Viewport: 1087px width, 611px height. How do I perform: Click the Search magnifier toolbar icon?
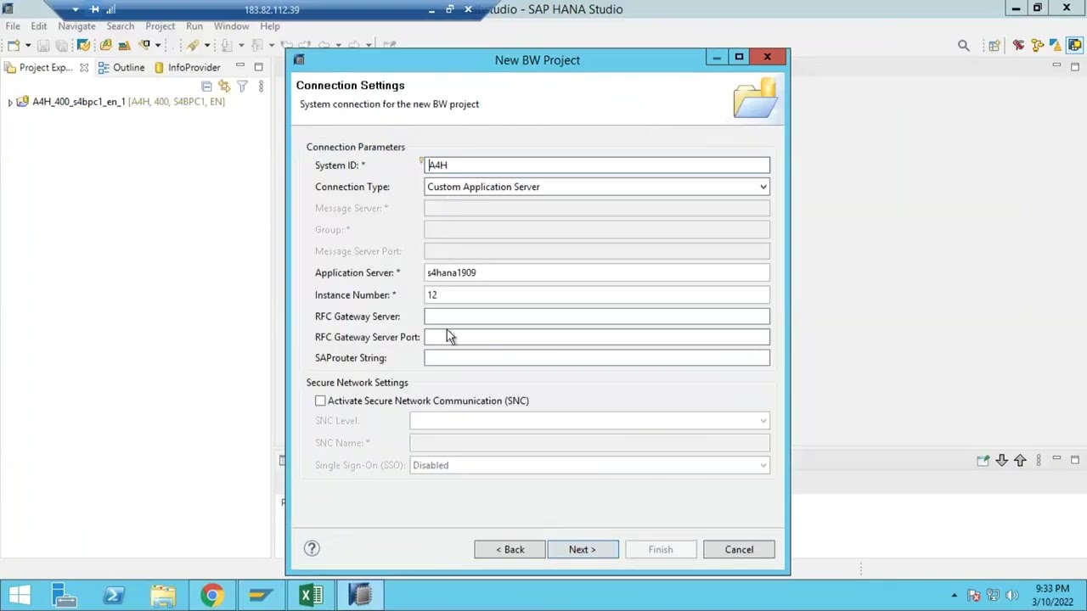pos(963,45)
